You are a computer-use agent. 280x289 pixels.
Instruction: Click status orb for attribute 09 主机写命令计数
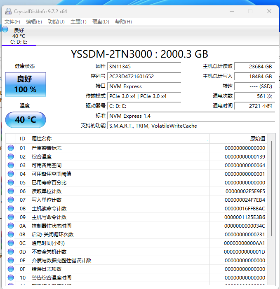click(x=11, y=217)
